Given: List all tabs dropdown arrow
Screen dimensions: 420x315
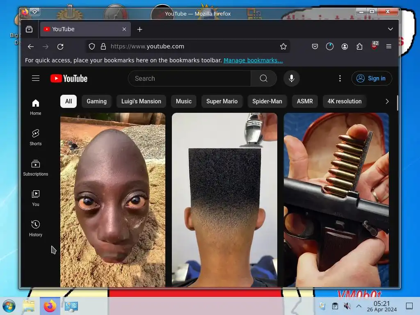Looking at the screenshot, I should point(390,29).
